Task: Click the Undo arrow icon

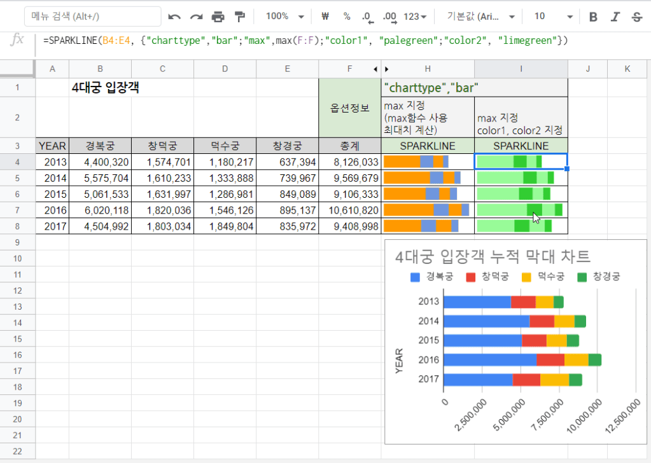Action: 174,17
